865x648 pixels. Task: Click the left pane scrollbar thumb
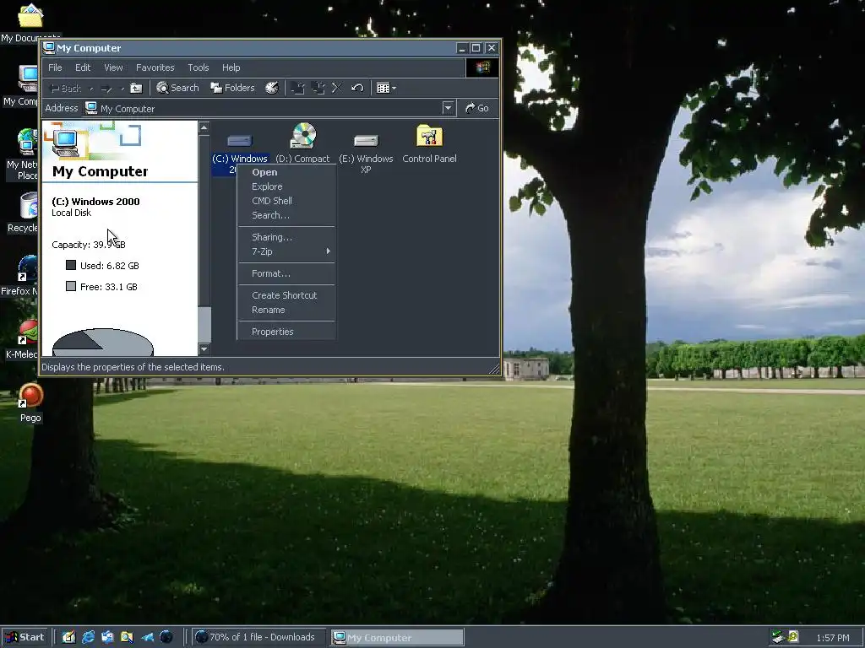[204, 325]
